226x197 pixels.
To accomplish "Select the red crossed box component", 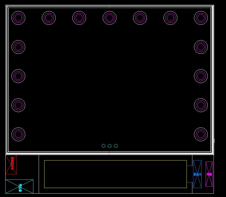I will (x=11, y=164).
